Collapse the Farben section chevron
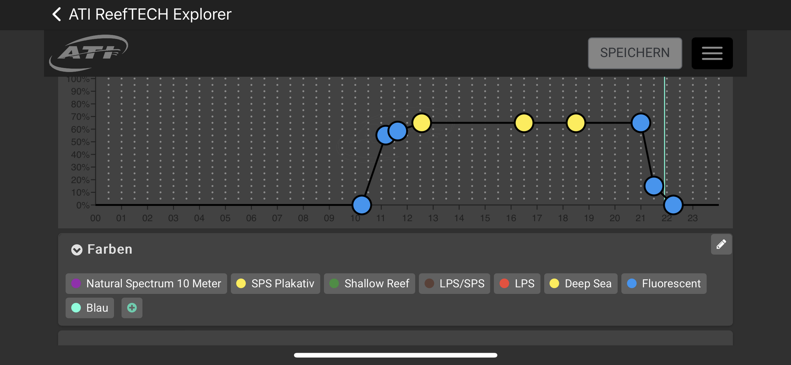The image size is (791, 365). (x=77, y=250)
